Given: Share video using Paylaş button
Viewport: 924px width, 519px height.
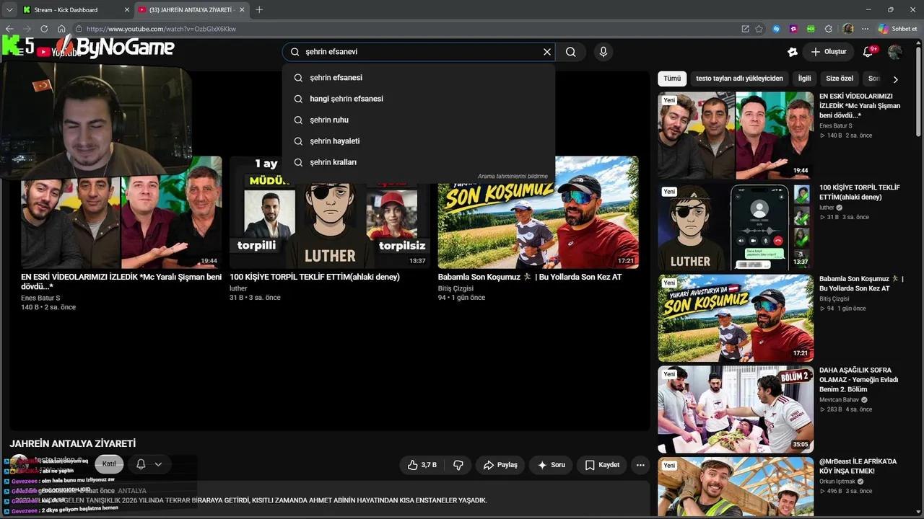Looking at the screenshot, I should tap(500, 465).
